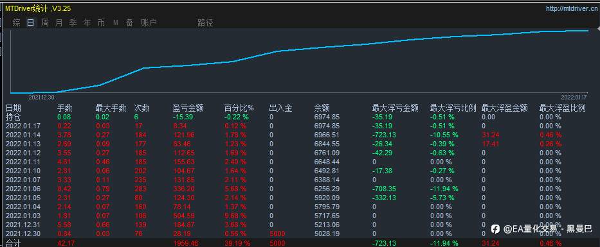Click the 9.68 % percentage cell

point(236,216)
